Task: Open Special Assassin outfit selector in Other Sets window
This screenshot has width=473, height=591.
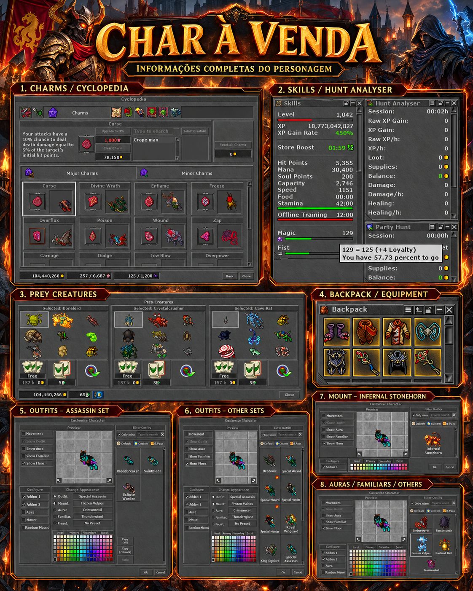Action: pyautogui.click(x=242, y=497)
